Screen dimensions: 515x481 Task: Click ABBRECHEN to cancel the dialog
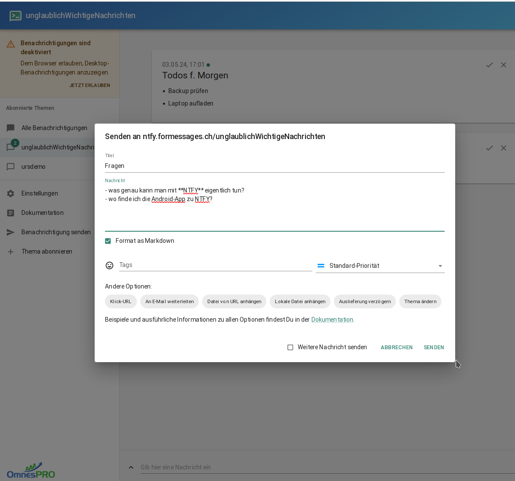[x=396, y=348]
